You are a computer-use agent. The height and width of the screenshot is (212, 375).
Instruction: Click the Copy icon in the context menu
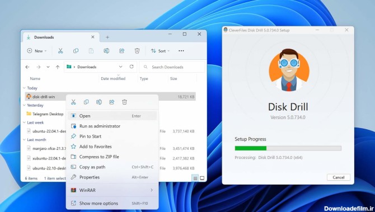point(86,102)
